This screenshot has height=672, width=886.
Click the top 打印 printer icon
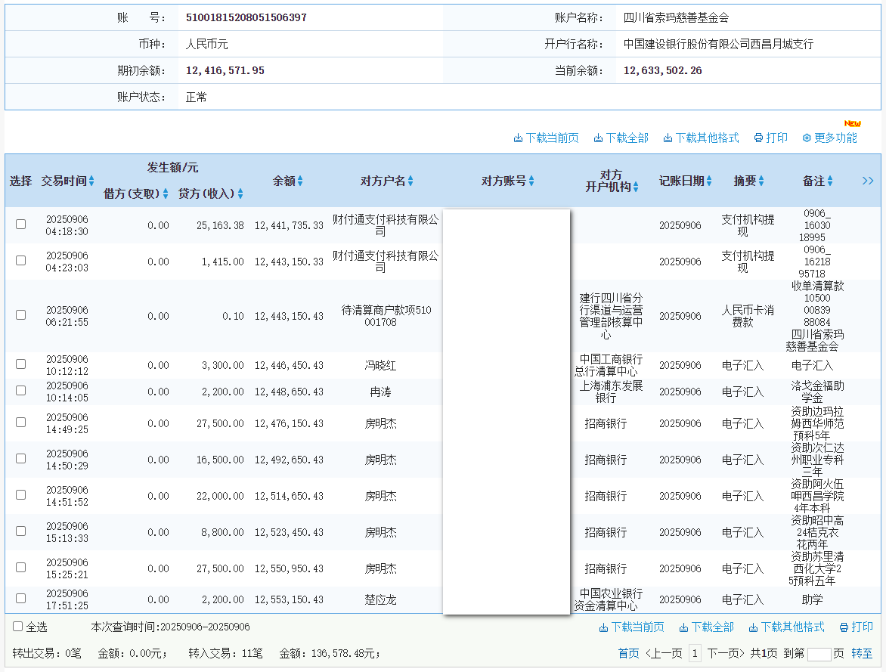coord(758,138)
